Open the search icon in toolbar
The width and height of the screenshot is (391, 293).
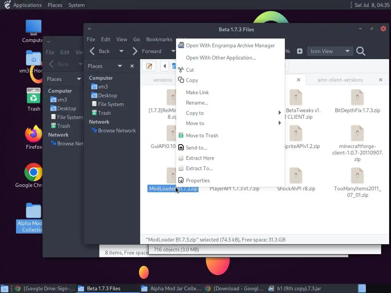pyautogui.click(x=360, y=52)
